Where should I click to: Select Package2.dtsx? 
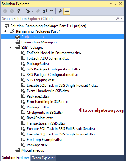(38, 96)
